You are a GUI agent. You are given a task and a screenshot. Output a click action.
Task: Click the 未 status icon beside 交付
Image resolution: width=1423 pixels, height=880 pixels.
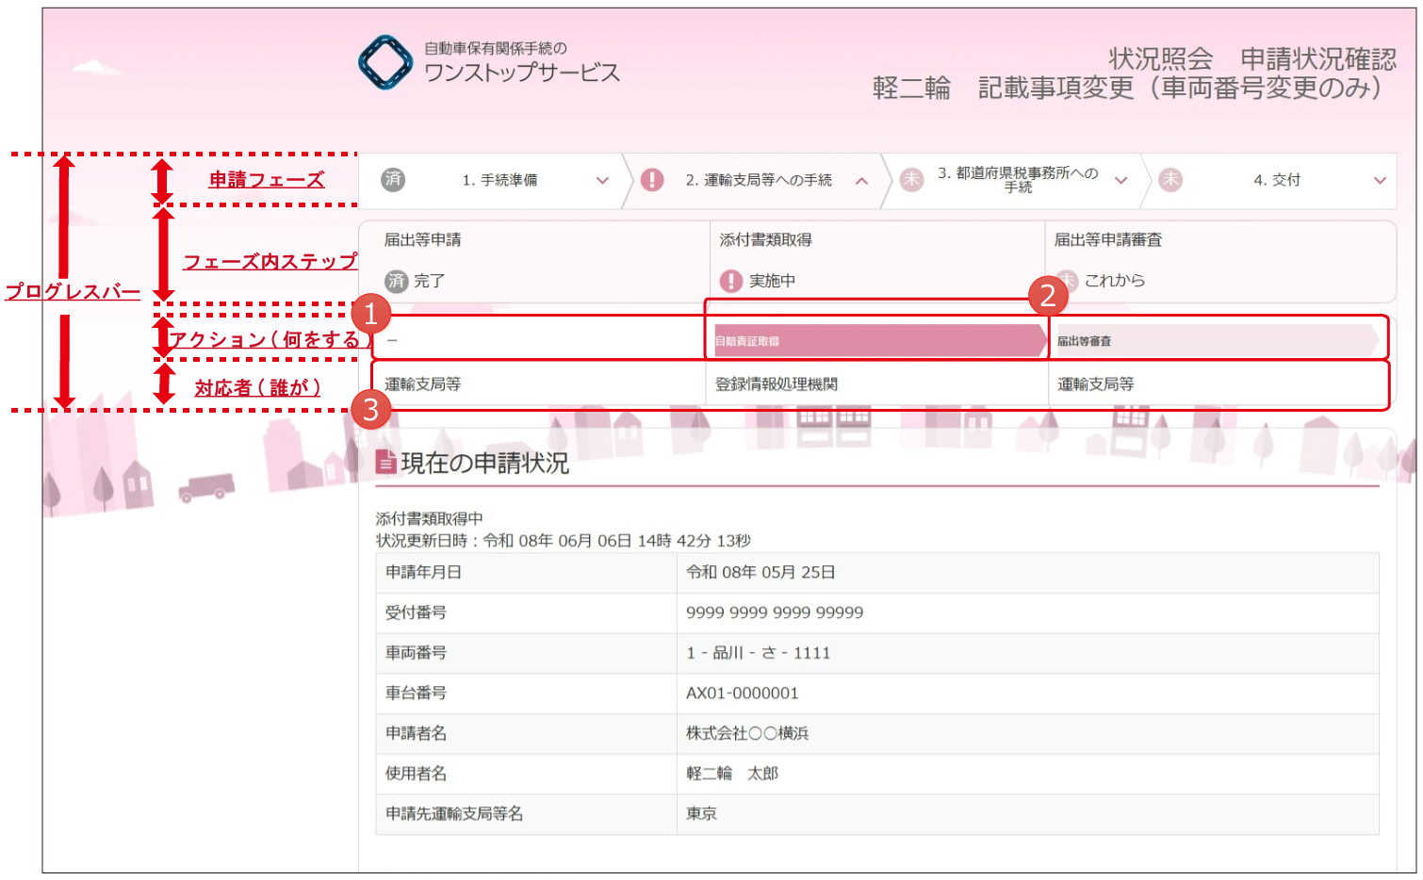[x=1170, y=179]
